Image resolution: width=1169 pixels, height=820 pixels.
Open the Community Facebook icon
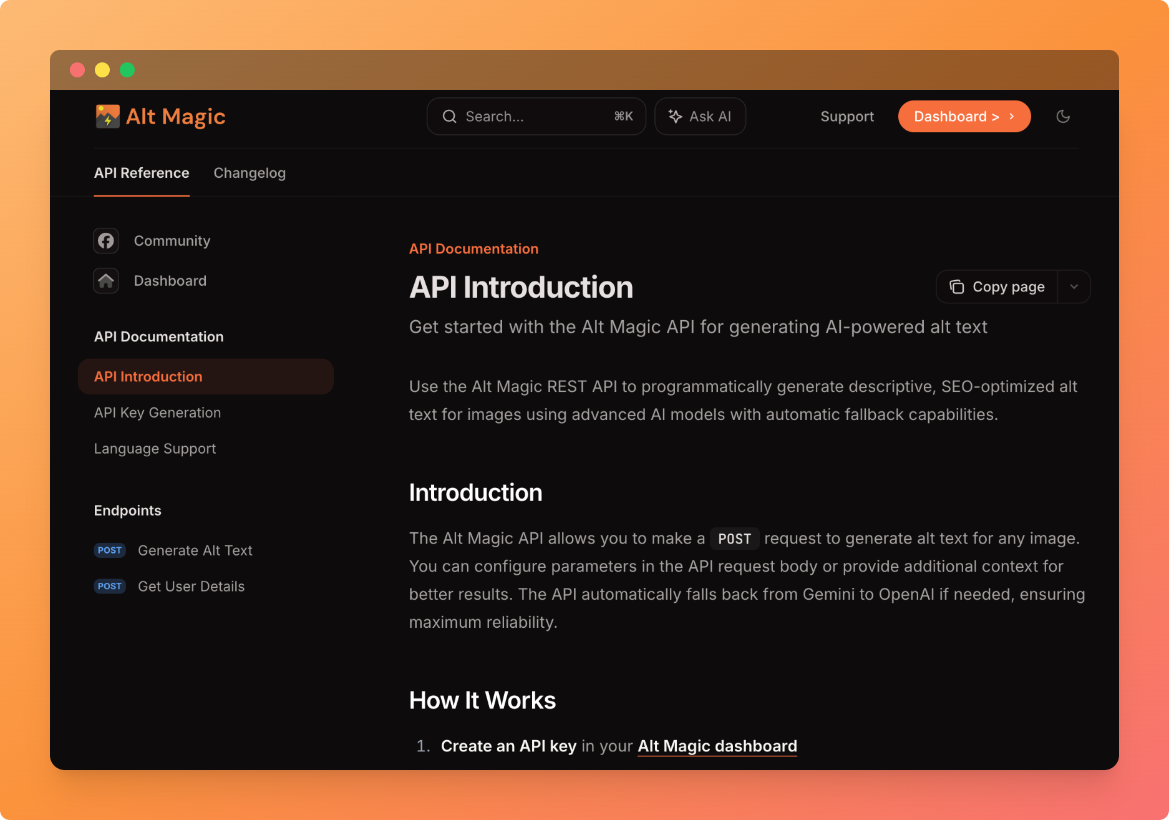tap(106, 241)
